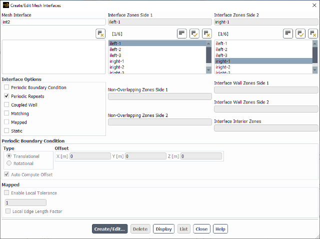Image resolution: width=320 pixels, height=239 pixels.
Task: Uncheck the Periodic Repeats option
Action: (x=6, y=96)
